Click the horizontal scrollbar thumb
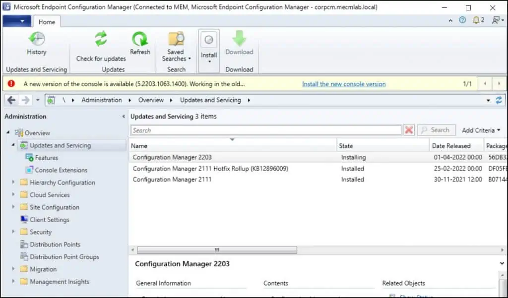This screenshot has height=298, width=508. (x=217, y=250)
